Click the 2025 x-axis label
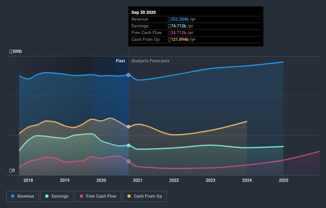 click(x=284, y=180)
